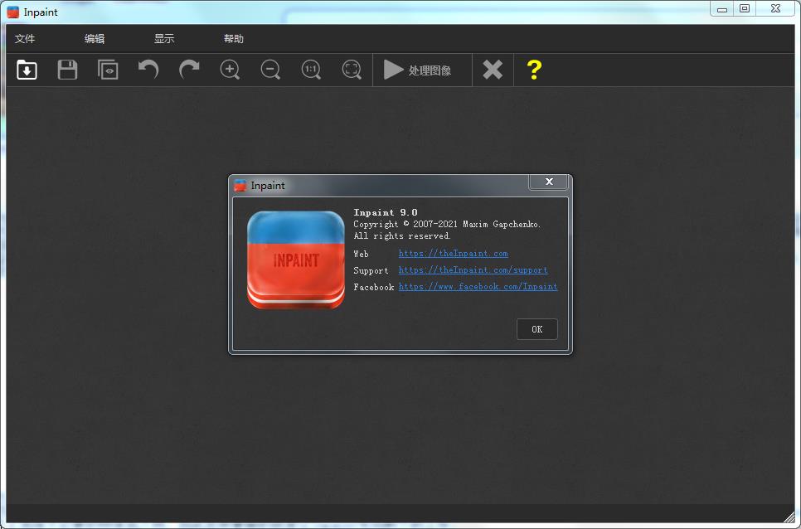Click the "Web" label in dialog
Viewport: 801px width, 529px height.
pyautogui.click(x=362, y=254)
